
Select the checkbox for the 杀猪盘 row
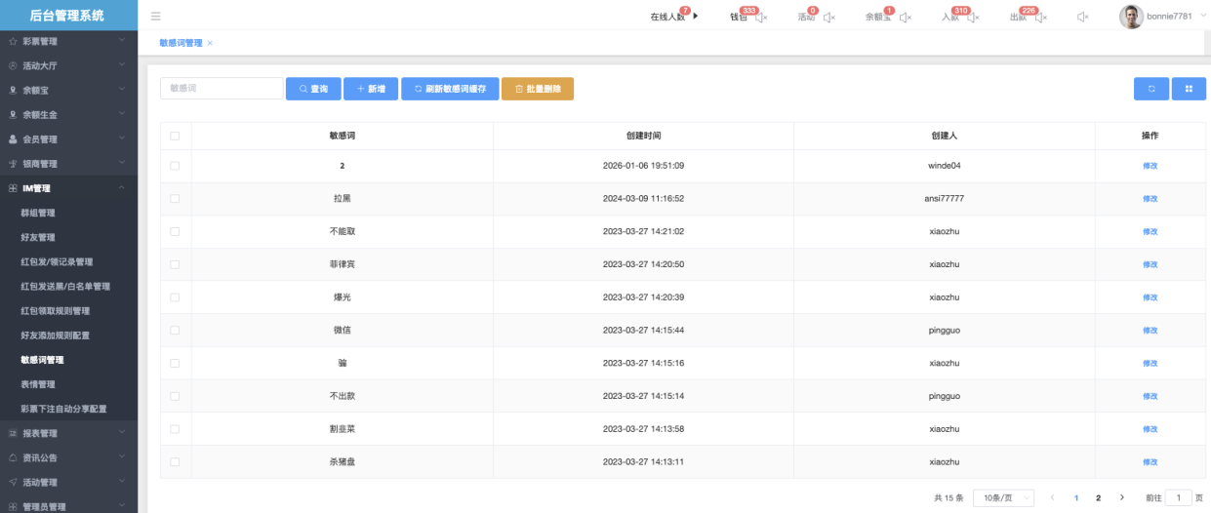[175, 462]
